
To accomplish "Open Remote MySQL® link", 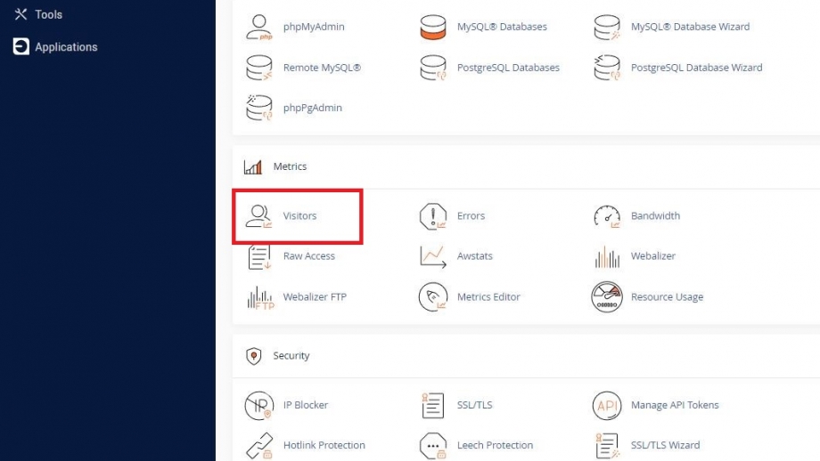I will pyautogui.click(x=322, y=68).
